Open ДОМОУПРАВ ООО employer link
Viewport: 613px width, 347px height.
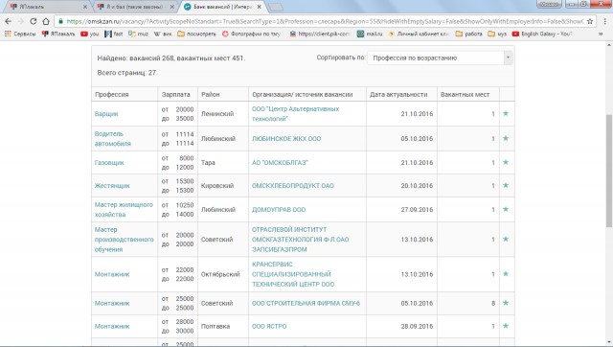point(279,209)
